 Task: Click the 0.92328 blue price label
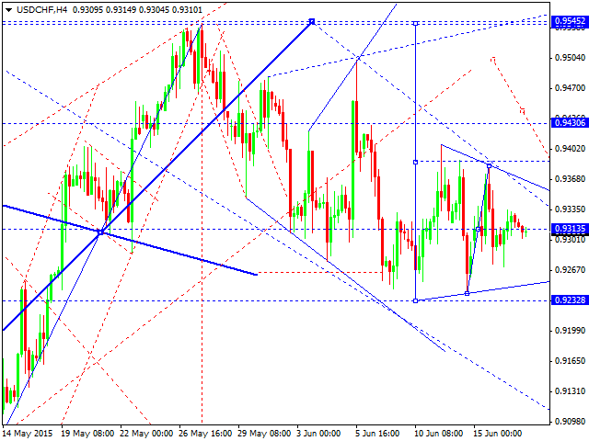pyautogui.click(x=570, y=300)
